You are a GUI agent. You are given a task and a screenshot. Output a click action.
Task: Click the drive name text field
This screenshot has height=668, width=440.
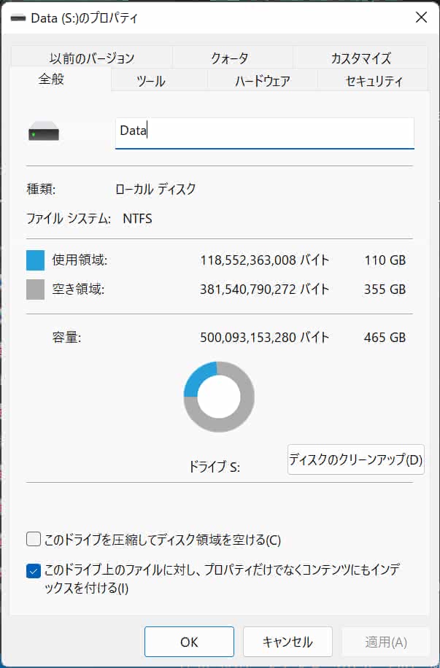coord(264,132)
